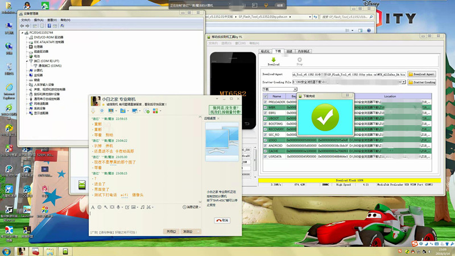Click the green Download arrow in flash tool

274,60
